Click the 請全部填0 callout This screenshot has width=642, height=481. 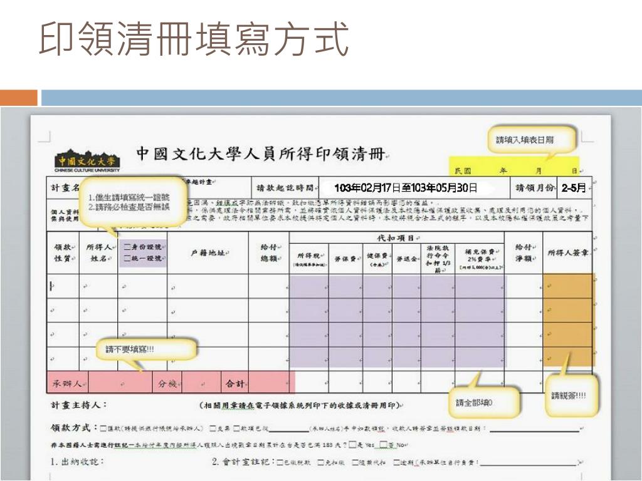[x=485, y=403]
